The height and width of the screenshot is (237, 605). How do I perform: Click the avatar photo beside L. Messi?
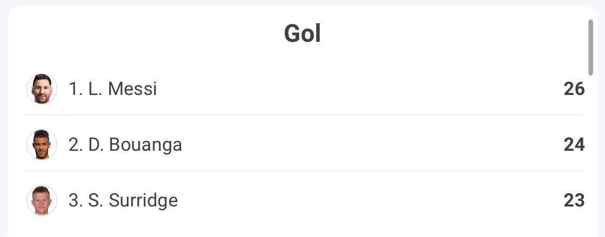(x=42, y=89)
